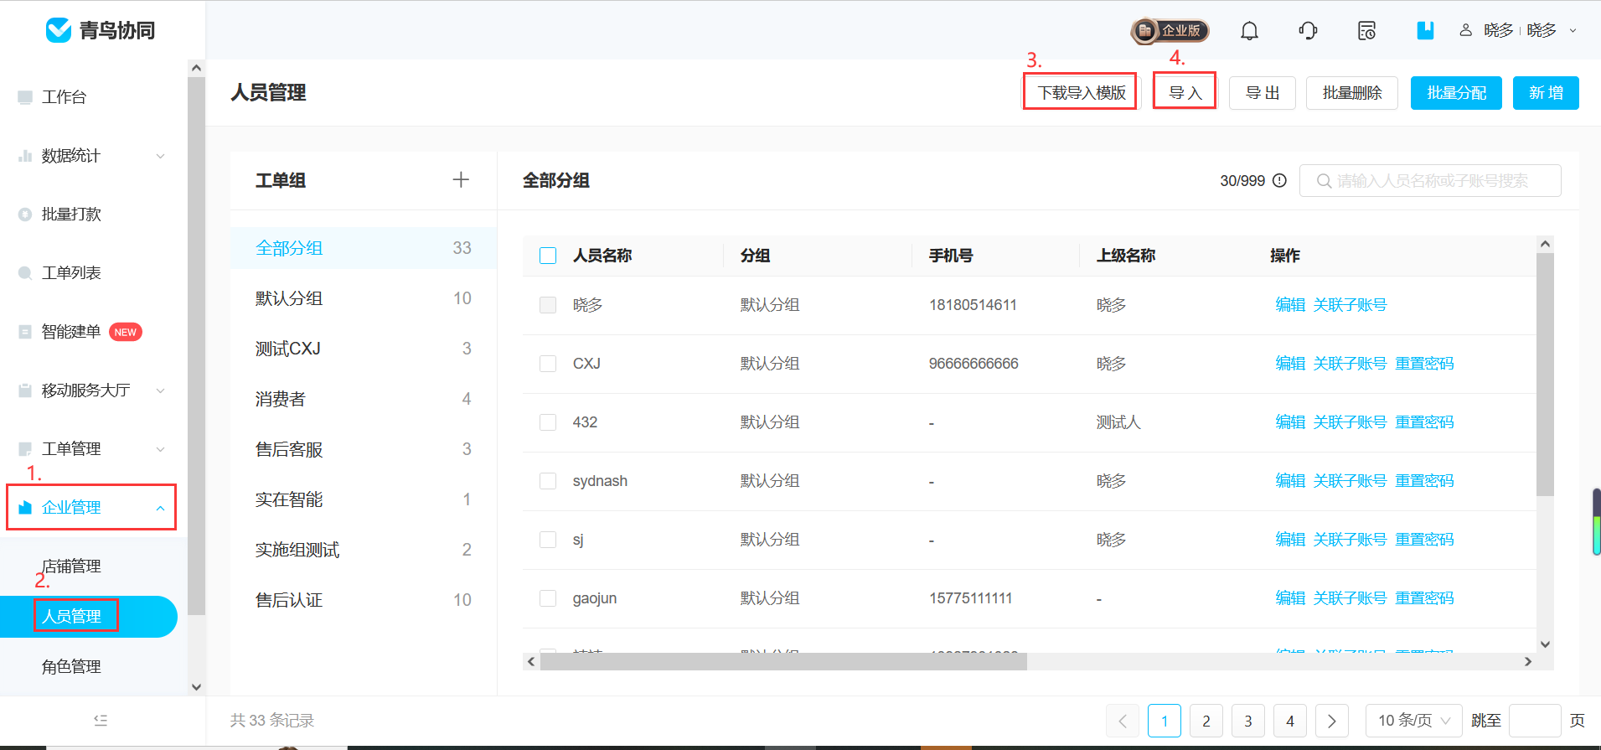Select the 售后客服 group

(364, 449)
